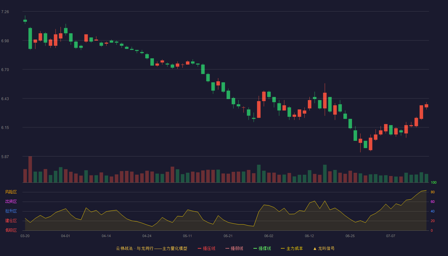Click the pink dotted icon beside 强弱线
This screenshot has height=256, width=448.
[228, 248]
